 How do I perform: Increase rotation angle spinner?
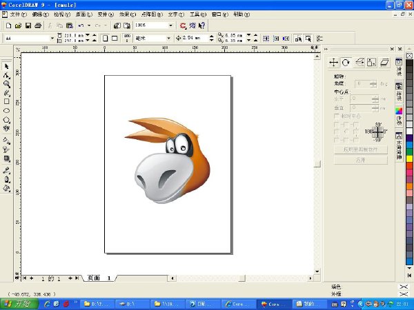(373, 83)
